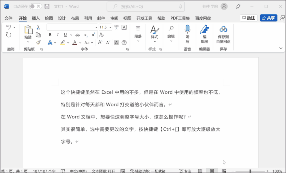
Task: Click the Dictate microphone icon
Action: (187, 29)
